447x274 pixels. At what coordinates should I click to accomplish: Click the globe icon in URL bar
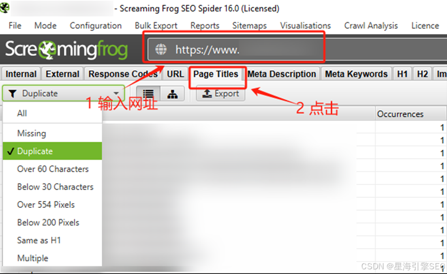[x=161, y=49]
